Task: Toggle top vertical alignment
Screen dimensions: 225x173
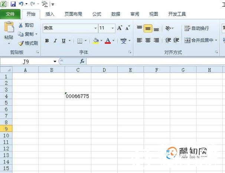Action: click(x=140, y=28)
